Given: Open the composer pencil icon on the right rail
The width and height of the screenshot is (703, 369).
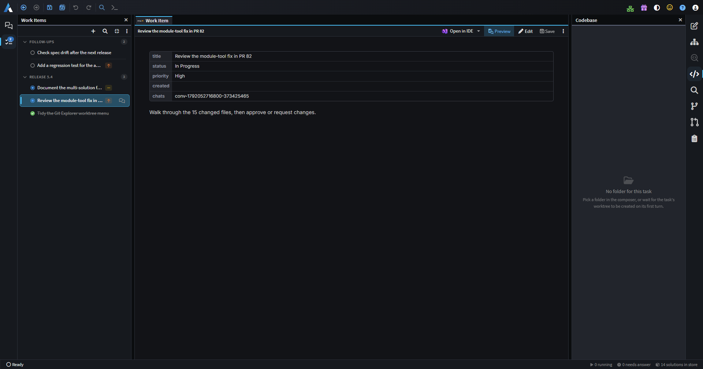Looking at the screenshot, I should (694, 26).
